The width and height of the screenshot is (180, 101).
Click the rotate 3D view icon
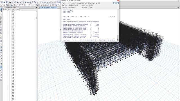click(x=47, y=3)
